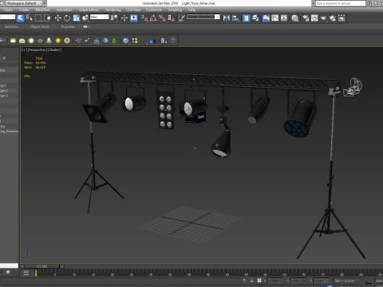Activate the Select and Scale tool
This screenshot has height=287, width=383.
76,18
